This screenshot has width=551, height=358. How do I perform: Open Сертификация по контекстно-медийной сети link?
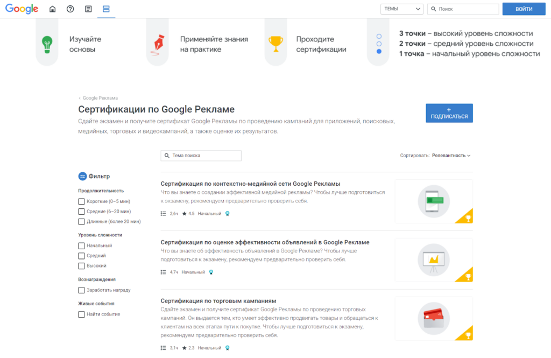point(250,184)
